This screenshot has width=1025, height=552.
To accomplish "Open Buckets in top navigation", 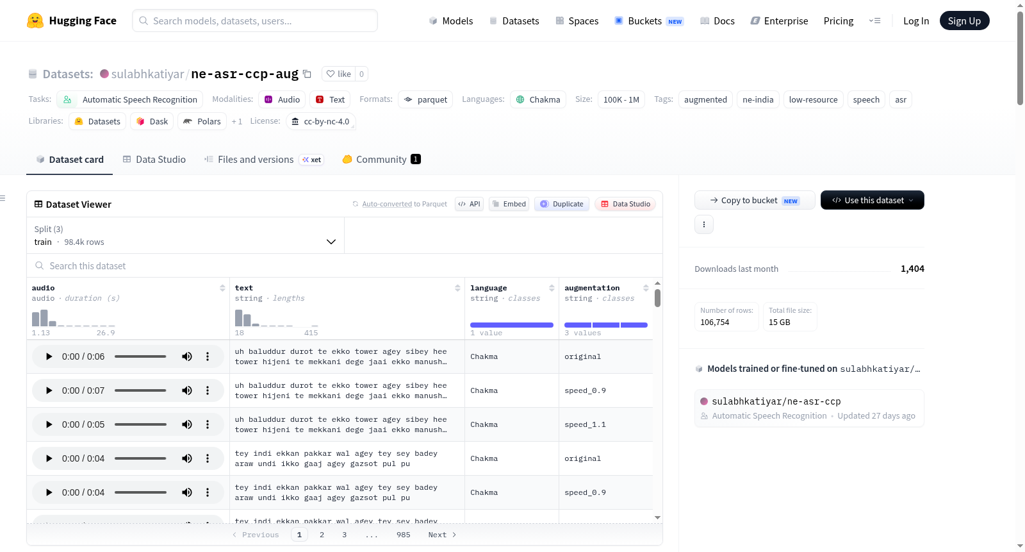I will click(649, 21).
